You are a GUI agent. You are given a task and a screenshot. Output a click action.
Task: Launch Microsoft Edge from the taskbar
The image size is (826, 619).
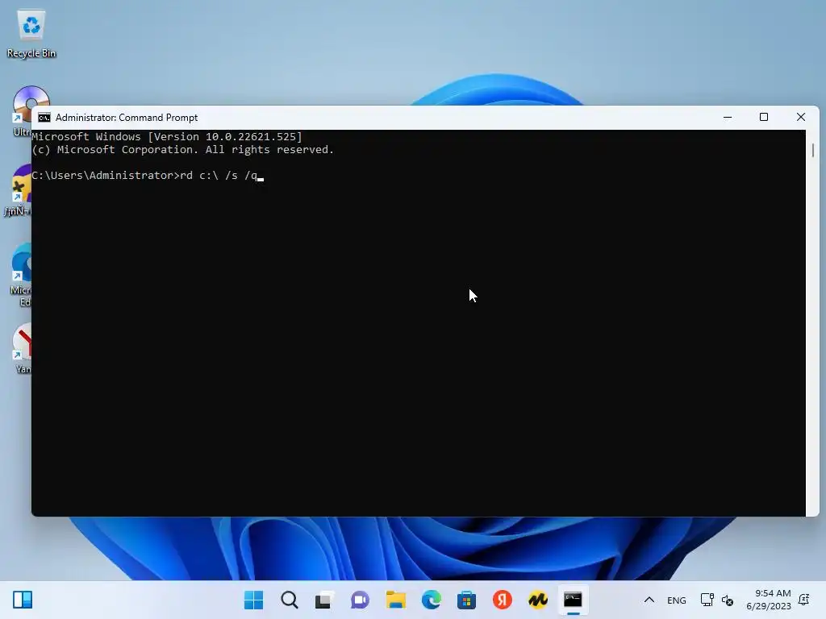(x=432, y=600)
